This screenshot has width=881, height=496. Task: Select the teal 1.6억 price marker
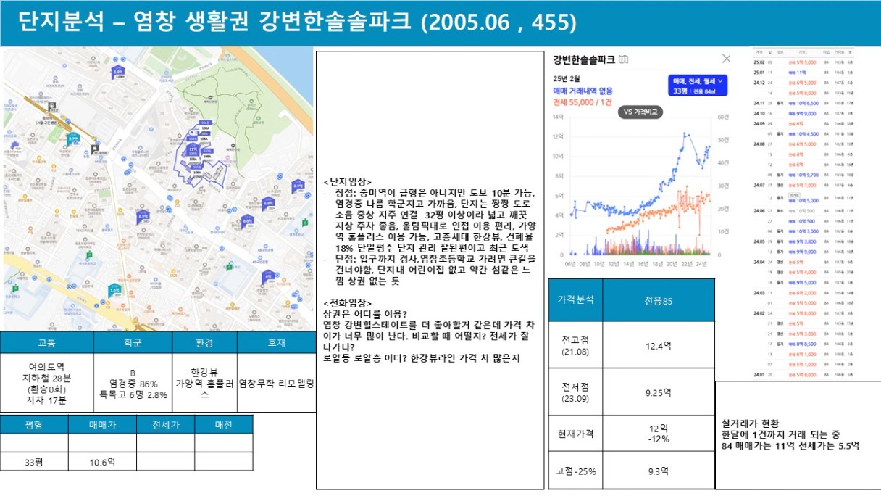point(114,289)
